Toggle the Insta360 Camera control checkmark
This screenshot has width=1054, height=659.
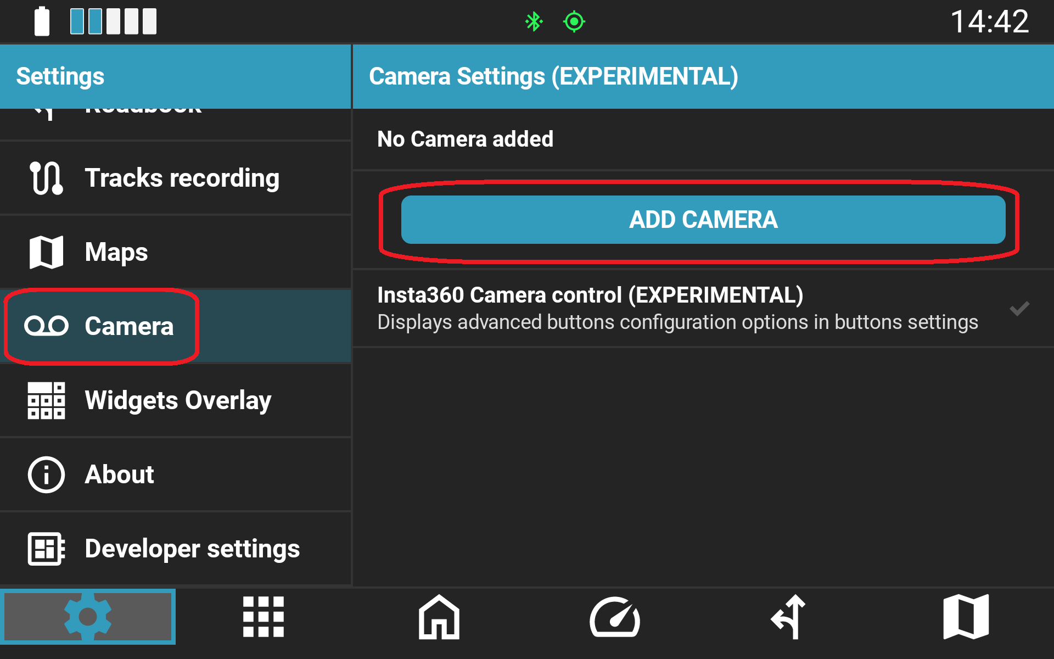[x=1019, y=309]
